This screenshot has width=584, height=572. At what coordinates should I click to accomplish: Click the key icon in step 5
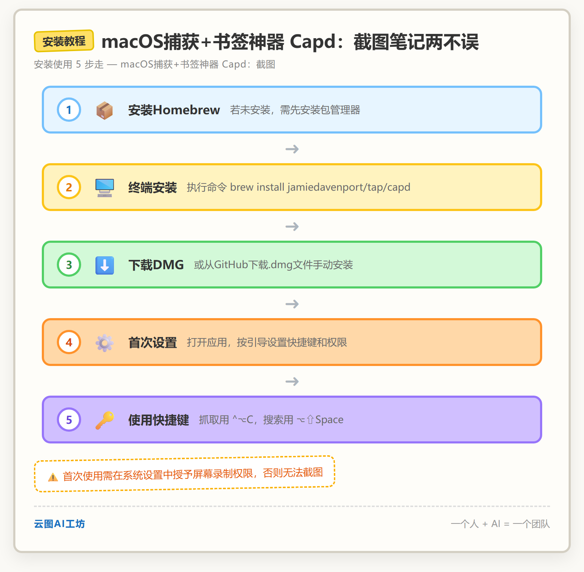pyautogui.click(x=105, y=420)
